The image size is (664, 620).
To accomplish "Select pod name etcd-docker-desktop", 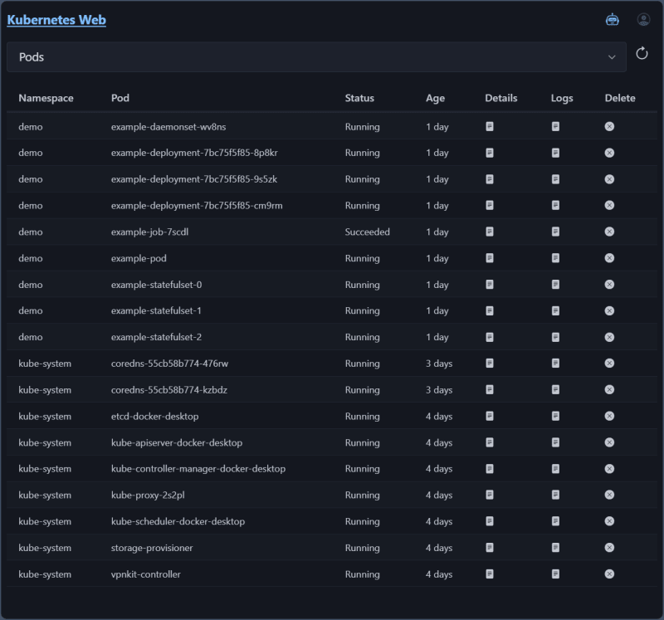I will click(x=154, y=417).
